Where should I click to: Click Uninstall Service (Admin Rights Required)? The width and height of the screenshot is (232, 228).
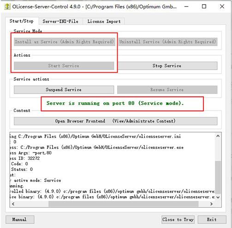pyautogui.click(x=168, y=42)
